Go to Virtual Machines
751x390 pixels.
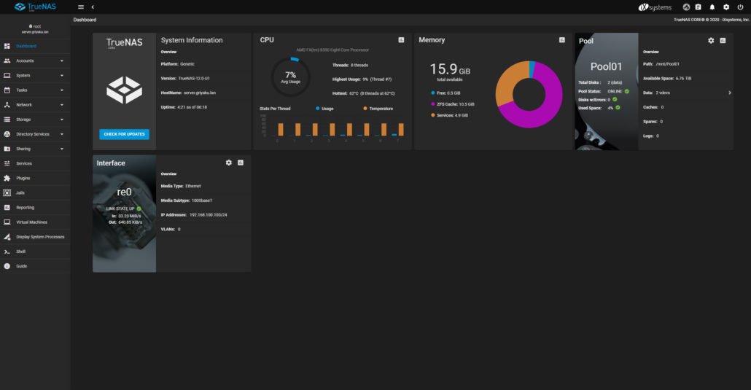point(31,222)
